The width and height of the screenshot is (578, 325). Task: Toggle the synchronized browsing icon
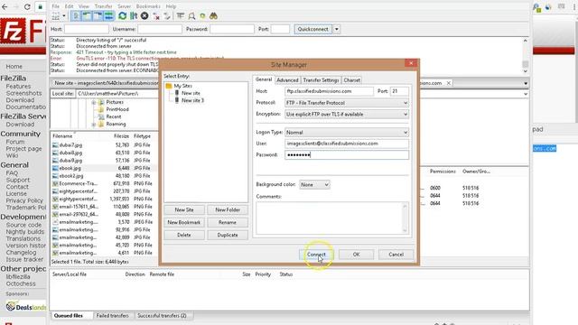202,16
